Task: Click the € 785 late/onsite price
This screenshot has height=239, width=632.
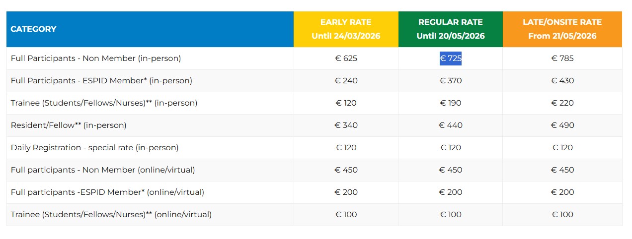Action: pos(562,59)
